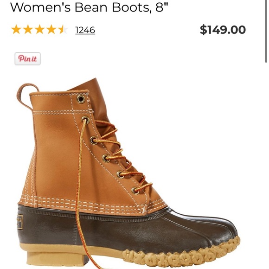Click the $149.00 price text
The width and height of the screenshot is (269, 269).
pos(223,30)
